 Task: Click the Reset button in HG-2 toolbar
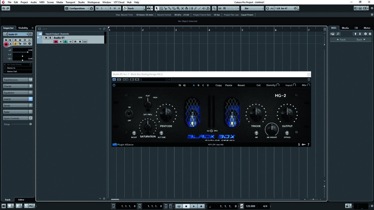[x=241, y=85]
